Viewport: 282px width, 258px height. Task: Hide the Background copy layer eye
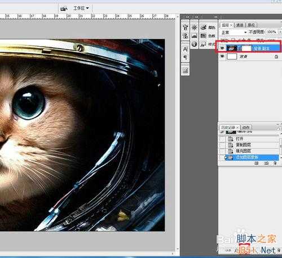pyautogui.click(x=222, y=48)
